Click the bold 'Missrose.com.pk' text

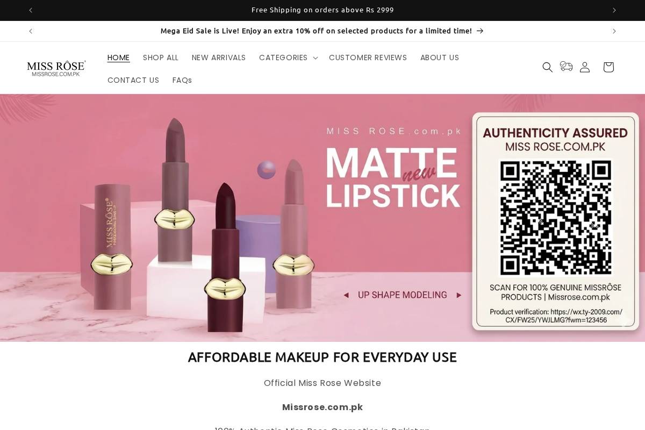(x=322, y=407)
